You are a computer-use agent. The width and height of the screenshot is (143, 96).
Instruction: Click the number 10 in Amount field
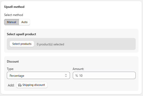[x=81, y=76]
